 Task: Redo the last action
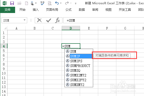(x=67, y=3)
